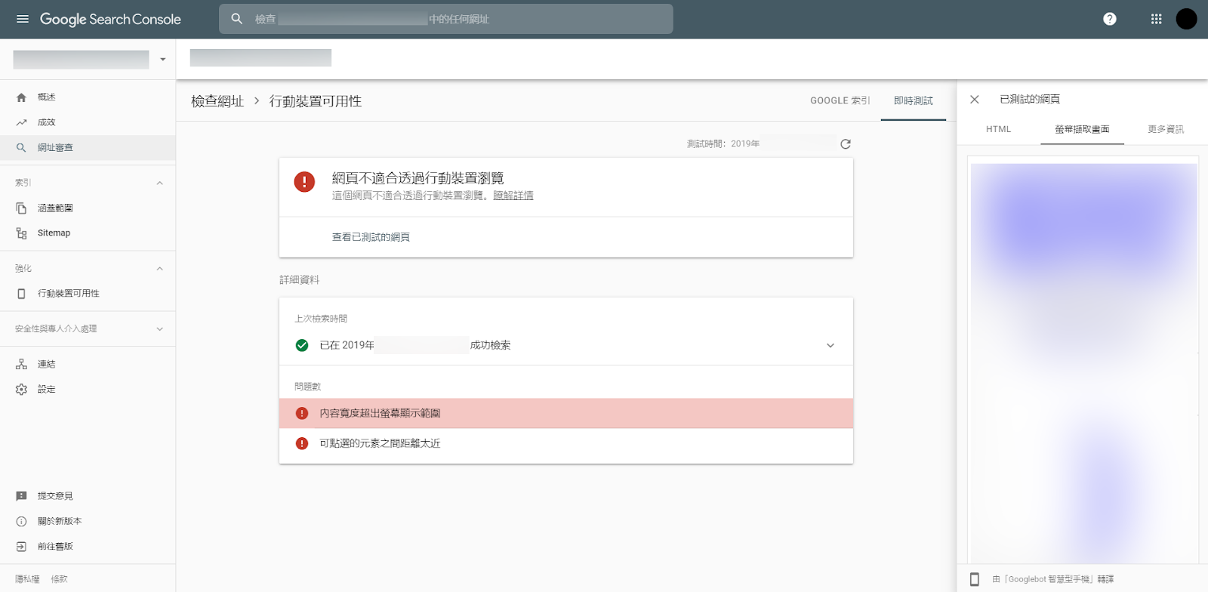Viewport: 1208px width, 592px height.
Task: Click 查看已測試的網頁
Action: click(371, 237)
